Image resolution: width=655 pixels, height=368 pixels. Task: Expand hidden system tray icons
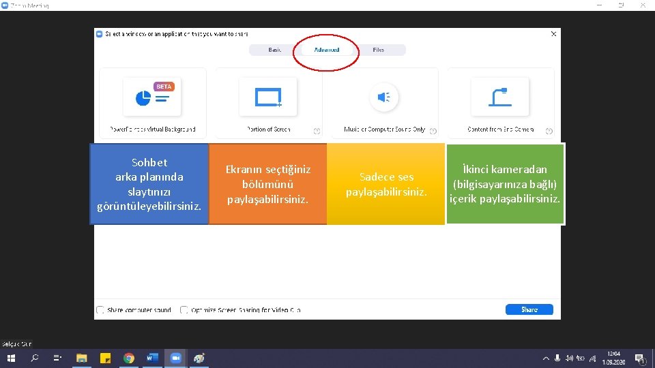[546, 358]
